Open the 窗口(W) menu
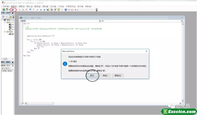 [x=80, y=6]
